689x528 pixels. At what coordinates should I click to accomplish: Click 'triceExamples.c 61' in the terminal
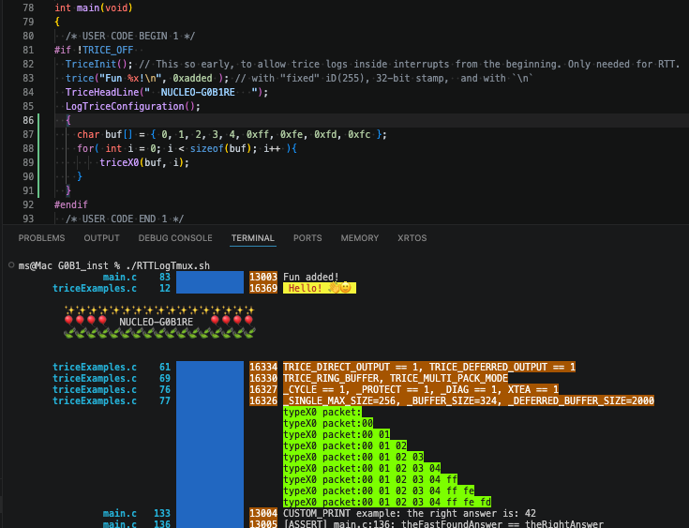click(112, 367)
